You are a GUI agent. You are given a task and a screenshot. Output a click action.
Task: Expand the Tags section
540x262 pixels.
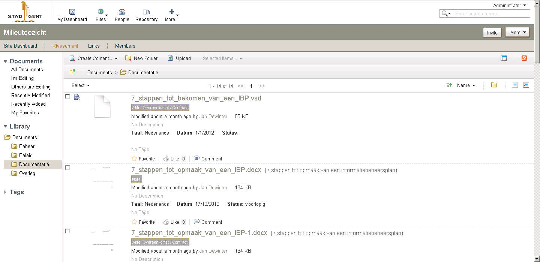coord(14,192)
